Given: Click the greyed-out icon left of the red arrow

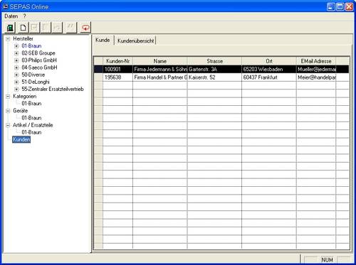Looking at the screenshot, I should [x=70, y=28].
